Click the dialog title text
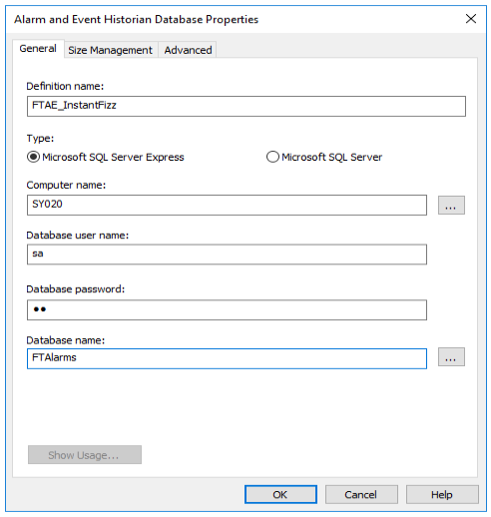The width and height of the screenshot is (491, 517). point(136,19)
